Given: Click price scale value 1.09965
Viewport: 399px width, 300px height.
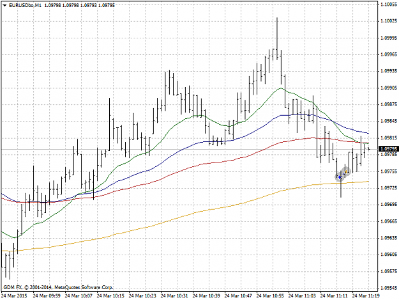Looking at the screenshot, I should 389,54.
